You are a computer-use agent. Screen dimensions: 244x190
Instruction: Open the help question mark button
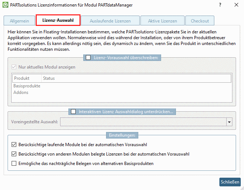coord(220,5)
